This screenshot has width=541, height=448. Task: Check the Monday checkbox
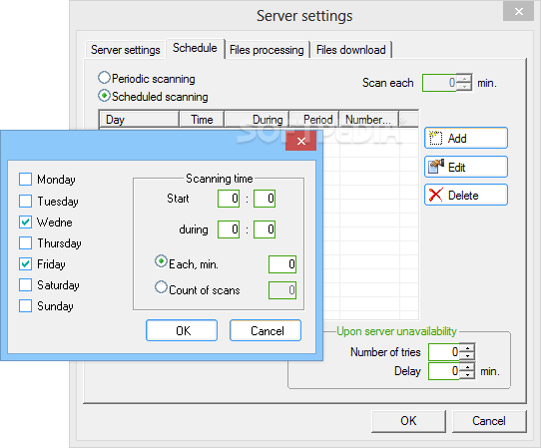pyautogui.click(x=26, y=180)
